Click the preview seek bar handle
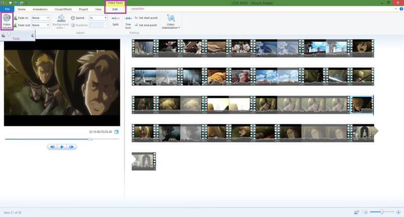 click(90, 139)
